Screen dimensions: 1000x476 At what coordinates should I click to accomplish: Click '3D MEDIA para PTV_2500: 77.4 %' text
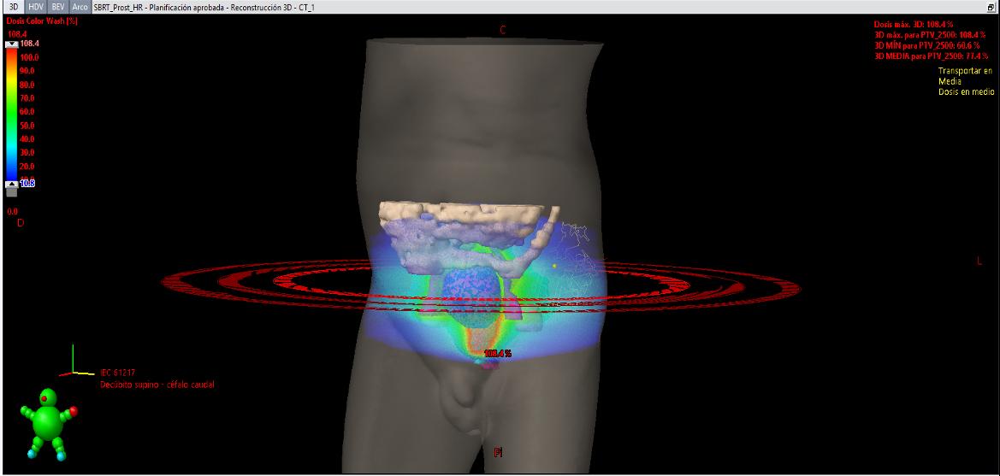coord(929,56)
